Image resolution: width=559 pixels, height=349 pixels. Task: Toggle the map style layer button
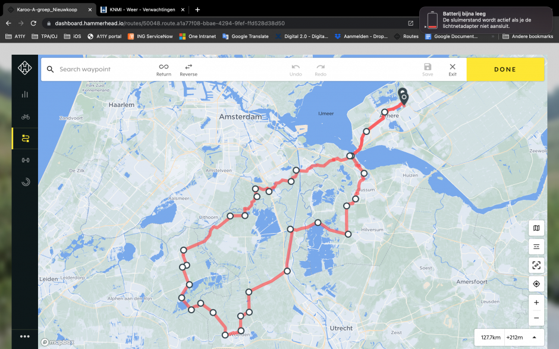(x=536, y=228)
